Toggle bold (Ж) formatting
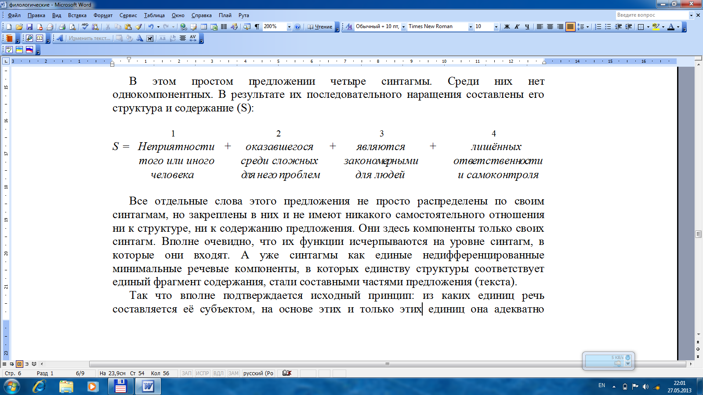Screen dimensions: 703x395 click(x=507, y=27)
